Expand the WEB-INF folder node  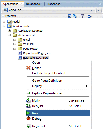point(15,44)
